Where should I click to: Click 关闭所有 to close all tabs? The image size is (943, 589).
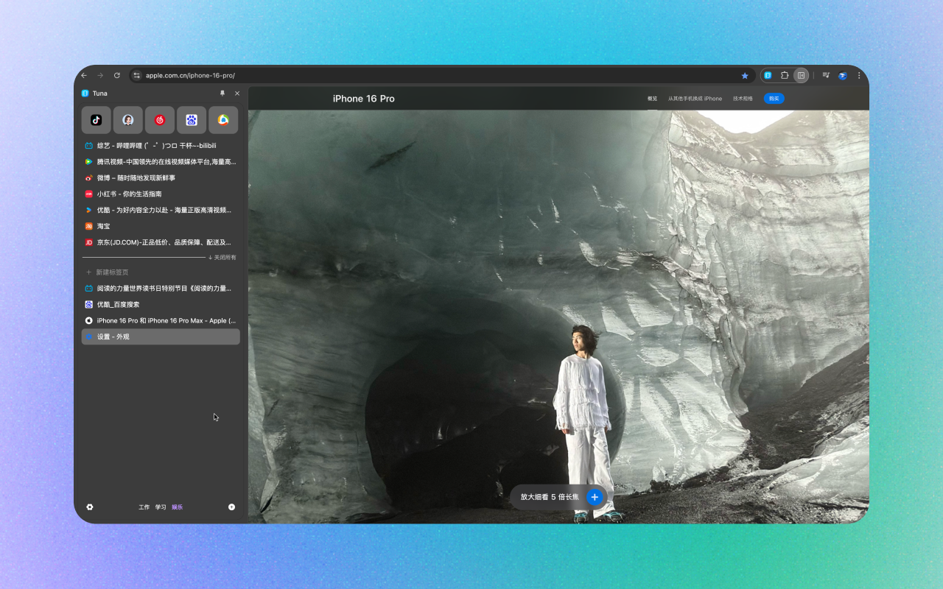[x=222, y=258]
